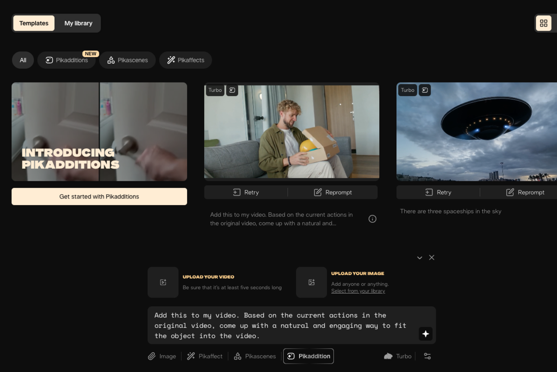Screen dimensions: 557x372
Task: Show full prompt info icon for unboxing video
Action: tap(372, 219)
